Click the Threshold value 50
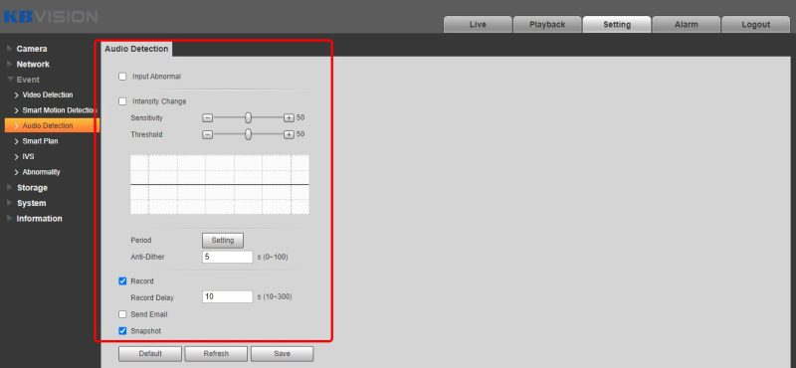Image resolution: width=796 pixels, height=368 pixels. pyautogui.click(x=300, y=134)
